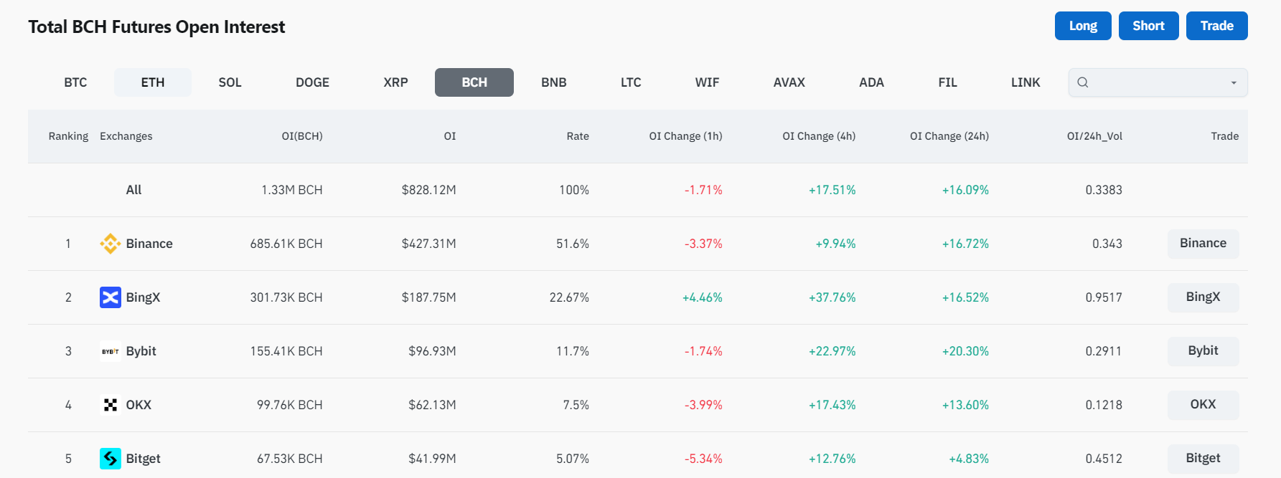Click Binance's 51.6% rate value
Image resolution: width=1281 pixels, height=478 pixels.
pyautogui.click(x=573, y=244)
